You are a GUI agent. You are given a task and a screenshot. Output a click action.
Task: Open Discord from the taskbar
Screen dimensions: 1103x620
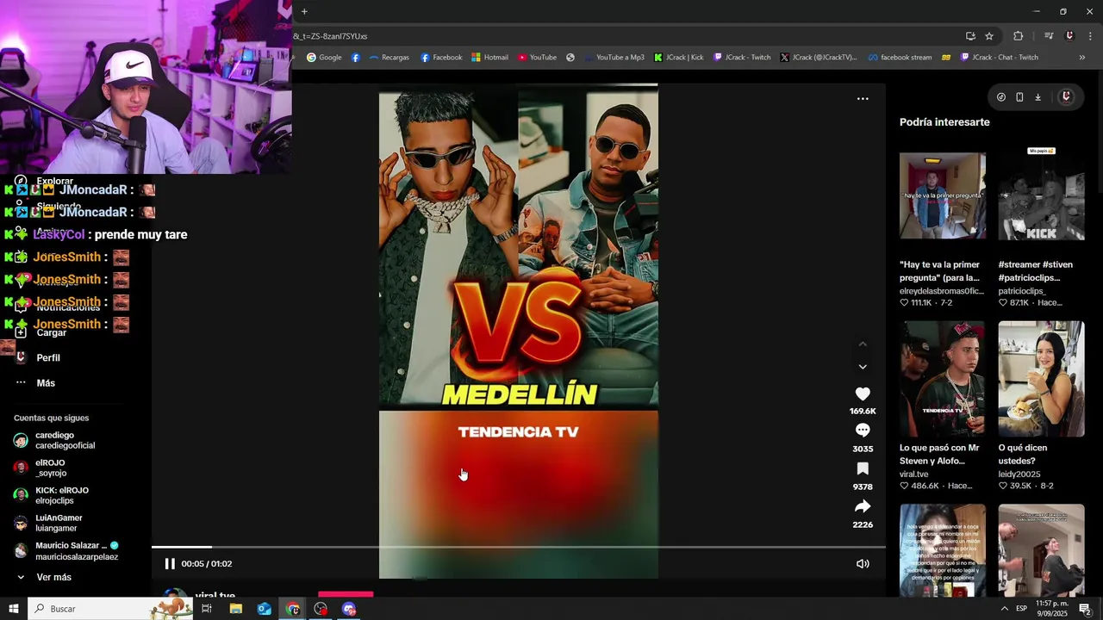[x=349, y=609]
